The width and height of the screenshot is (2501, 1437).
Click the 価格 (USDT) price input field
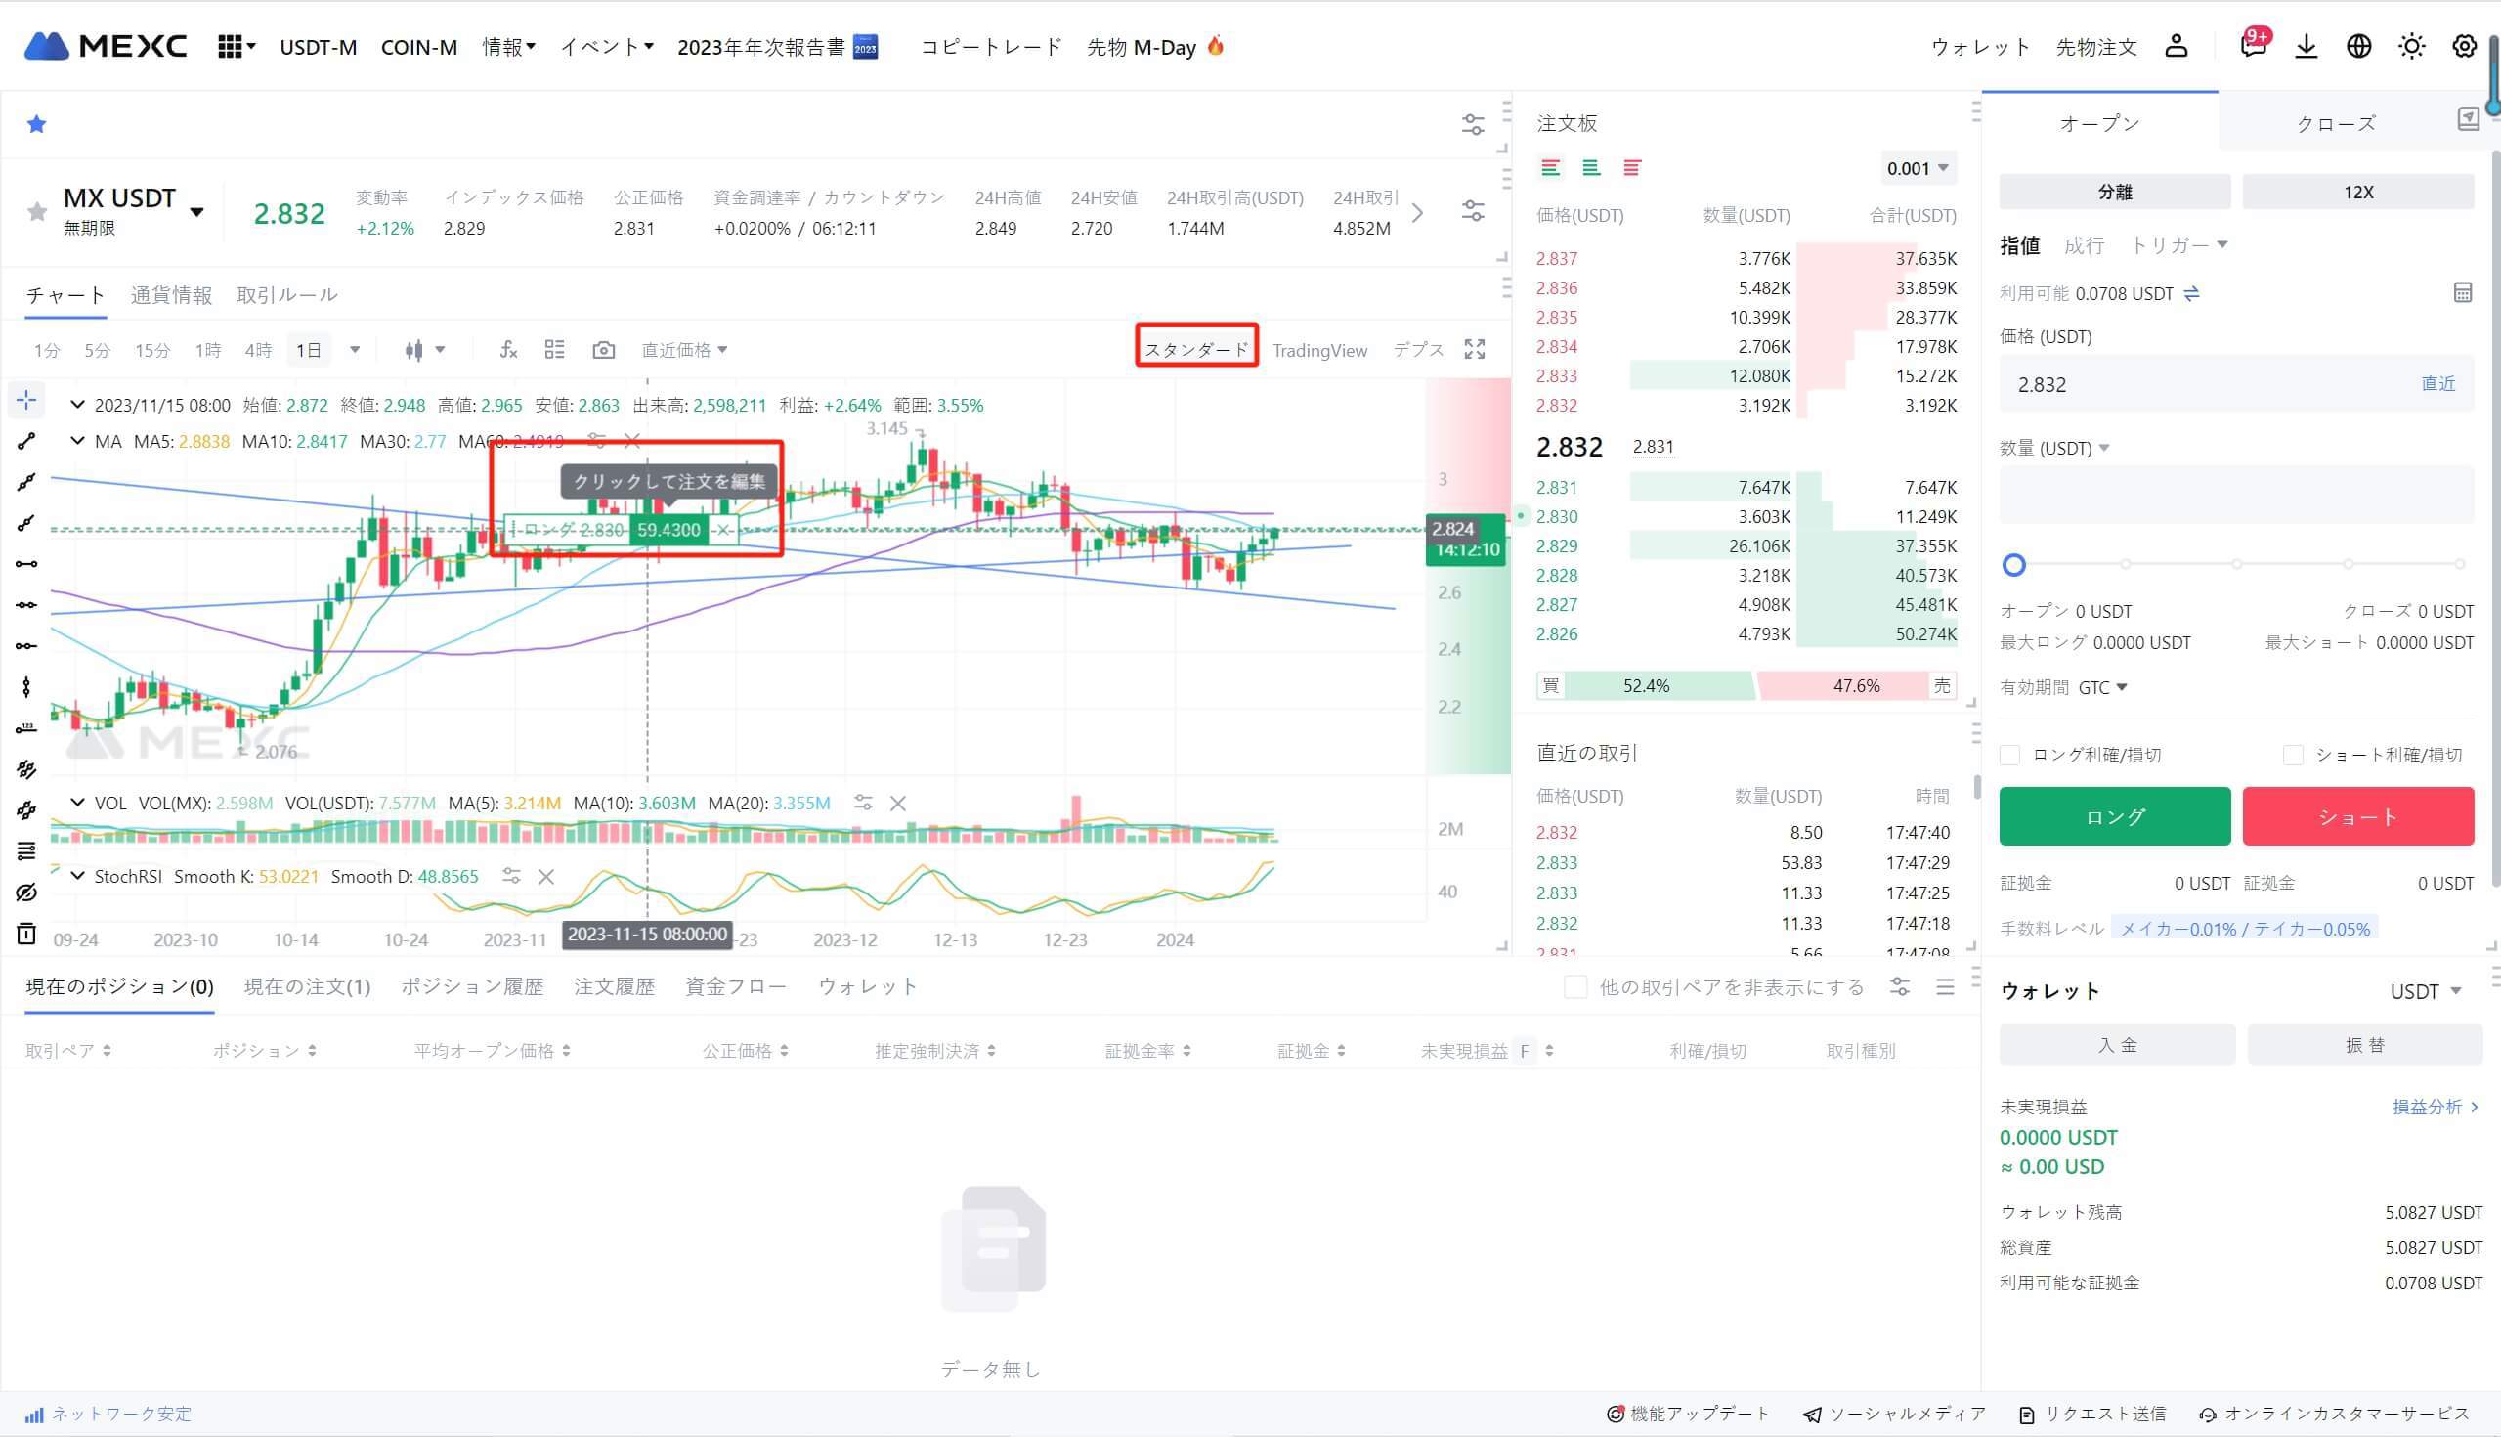pos(2171,384)
